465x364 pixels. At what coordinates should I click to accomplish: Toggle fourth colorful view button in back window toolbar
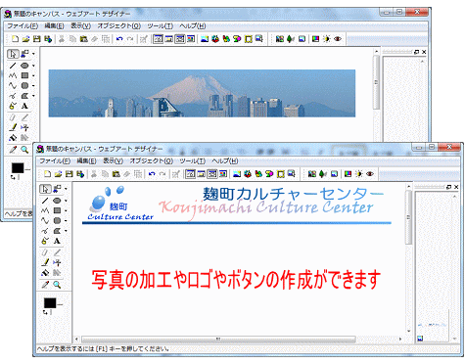[191, 39]
